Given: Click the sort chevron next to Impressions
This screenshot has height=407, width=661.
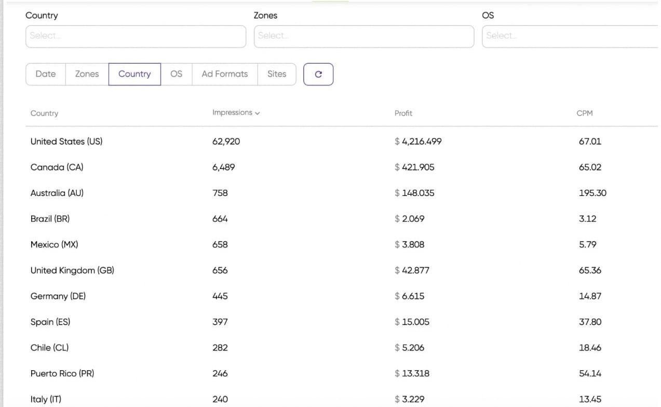Looking at the screenshot, I should point(257,113).
